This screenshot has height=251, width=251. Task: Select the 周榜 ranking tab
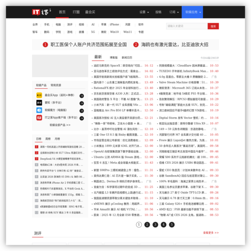pyautogui.click(x=48, y=139)
